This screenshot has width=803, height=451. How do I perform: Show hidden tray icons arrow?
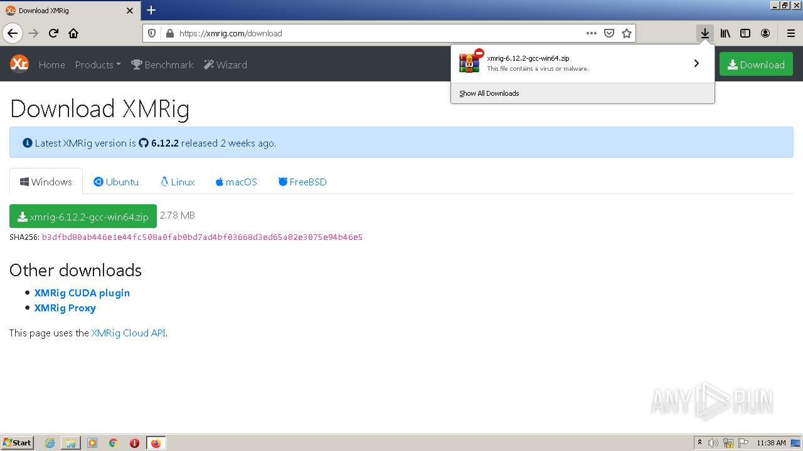coord(699,443)
